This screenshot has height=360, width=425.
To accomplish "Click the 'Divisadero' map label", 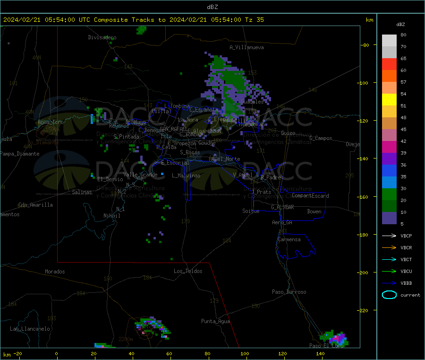I will (102, 37).
